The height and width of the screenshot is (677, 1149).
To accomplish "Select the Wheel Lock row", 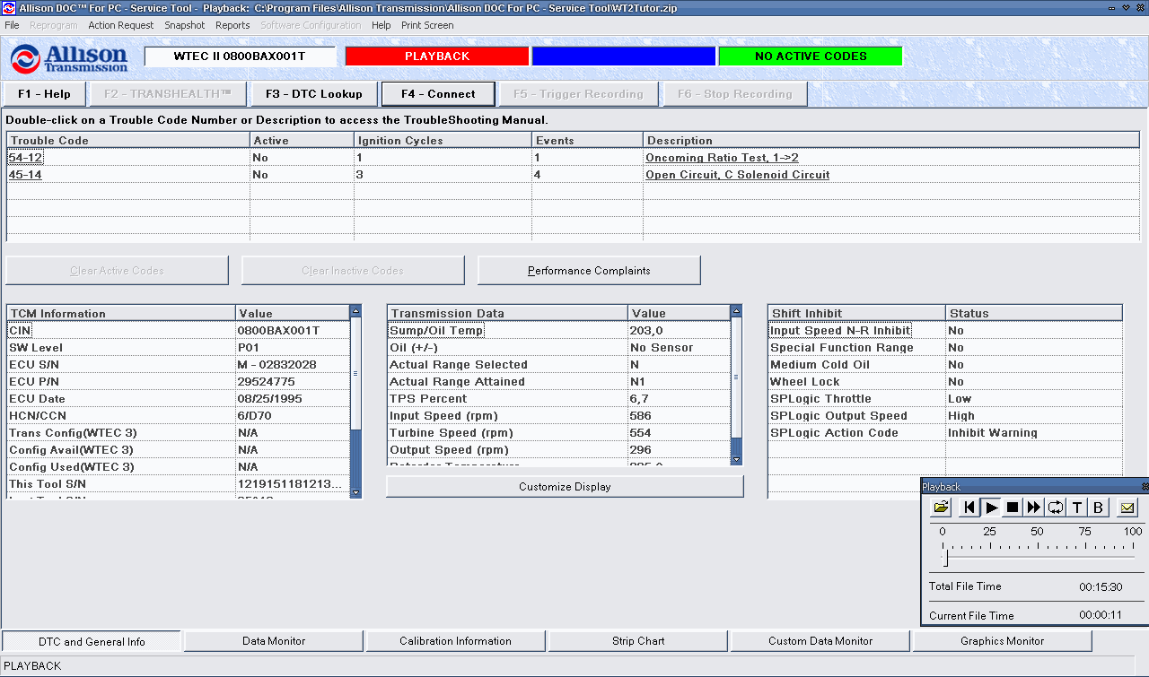I will pyautogui.click(x=945, y=382).
